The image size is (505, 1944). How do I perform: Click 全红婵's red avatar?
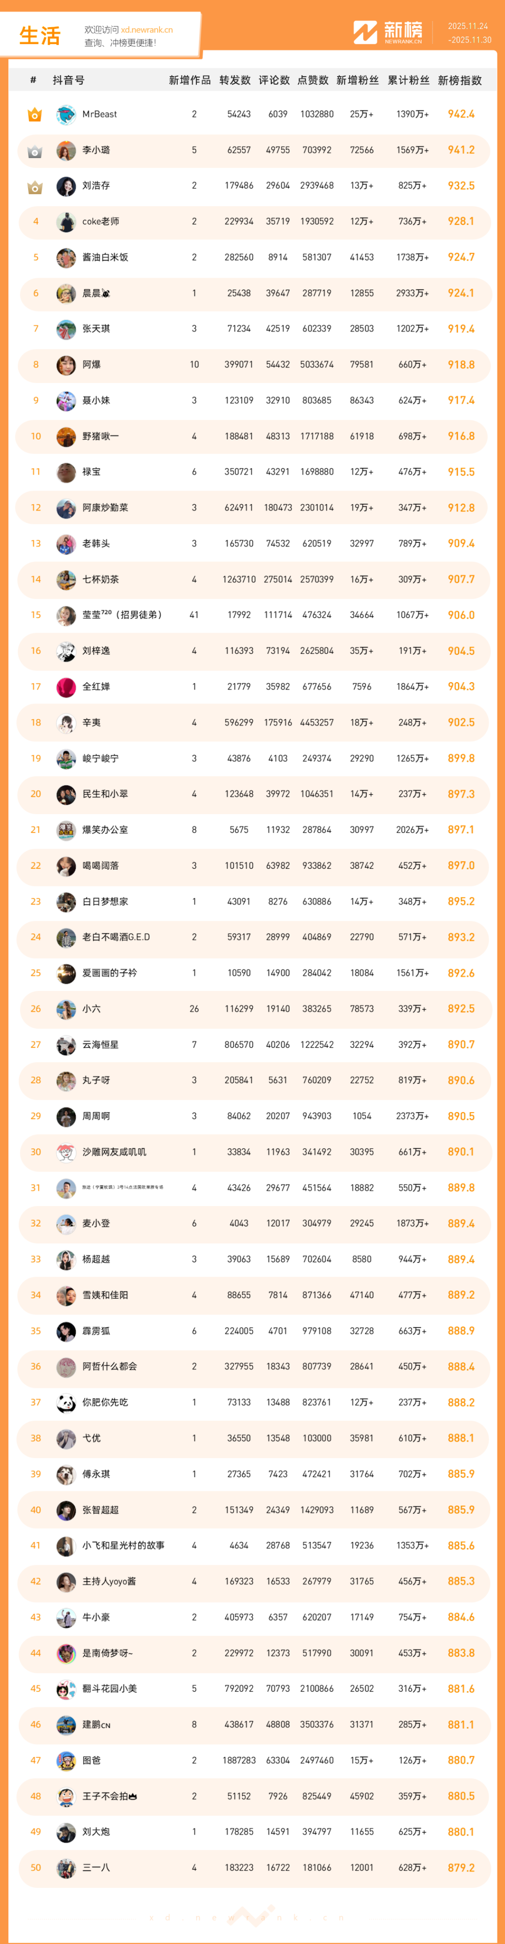pyautogui.click(x=65, y=687)
